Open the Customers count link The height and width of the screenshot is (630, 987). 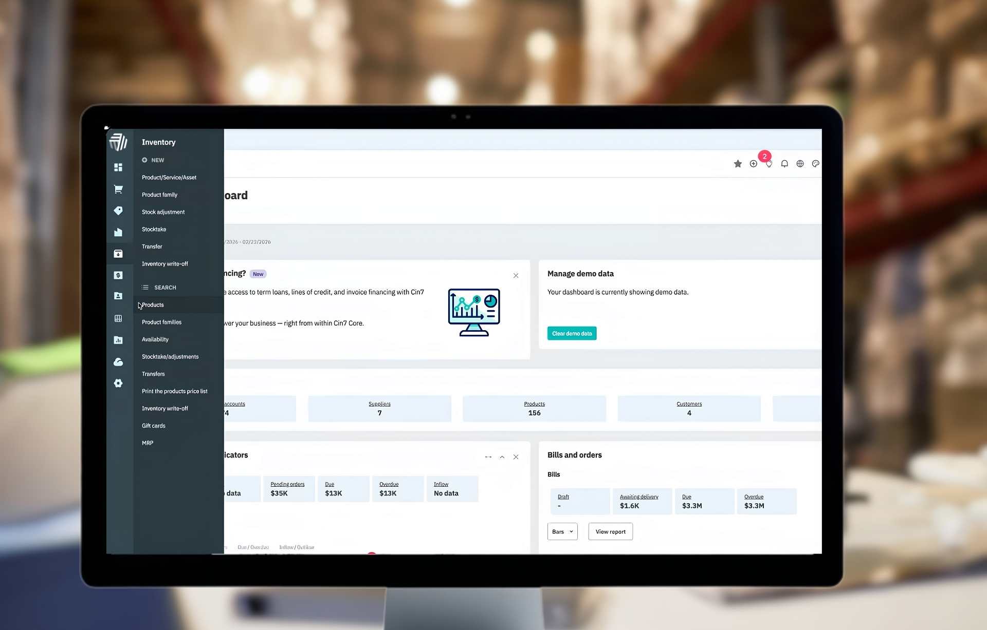click(689, 404)
